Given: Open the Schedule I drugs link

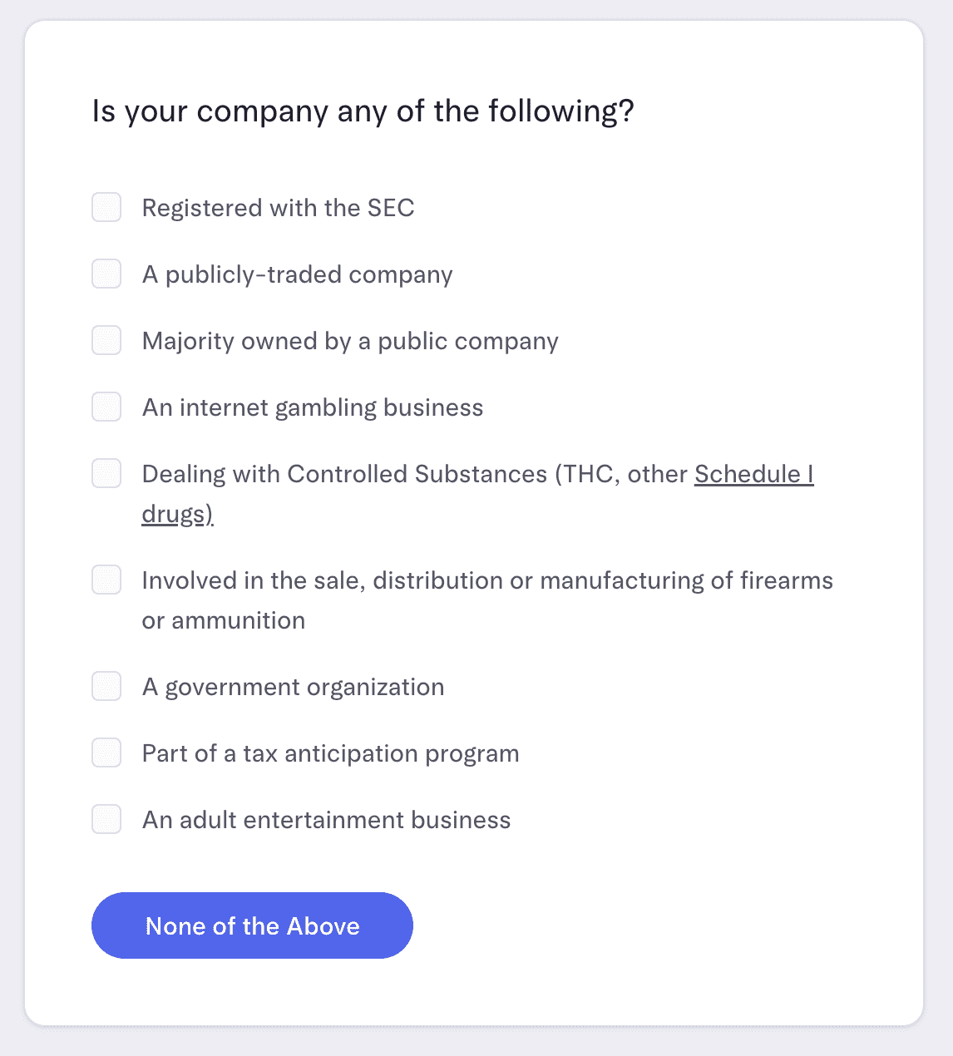Looking at the screenshot, I should click(753, 474).
